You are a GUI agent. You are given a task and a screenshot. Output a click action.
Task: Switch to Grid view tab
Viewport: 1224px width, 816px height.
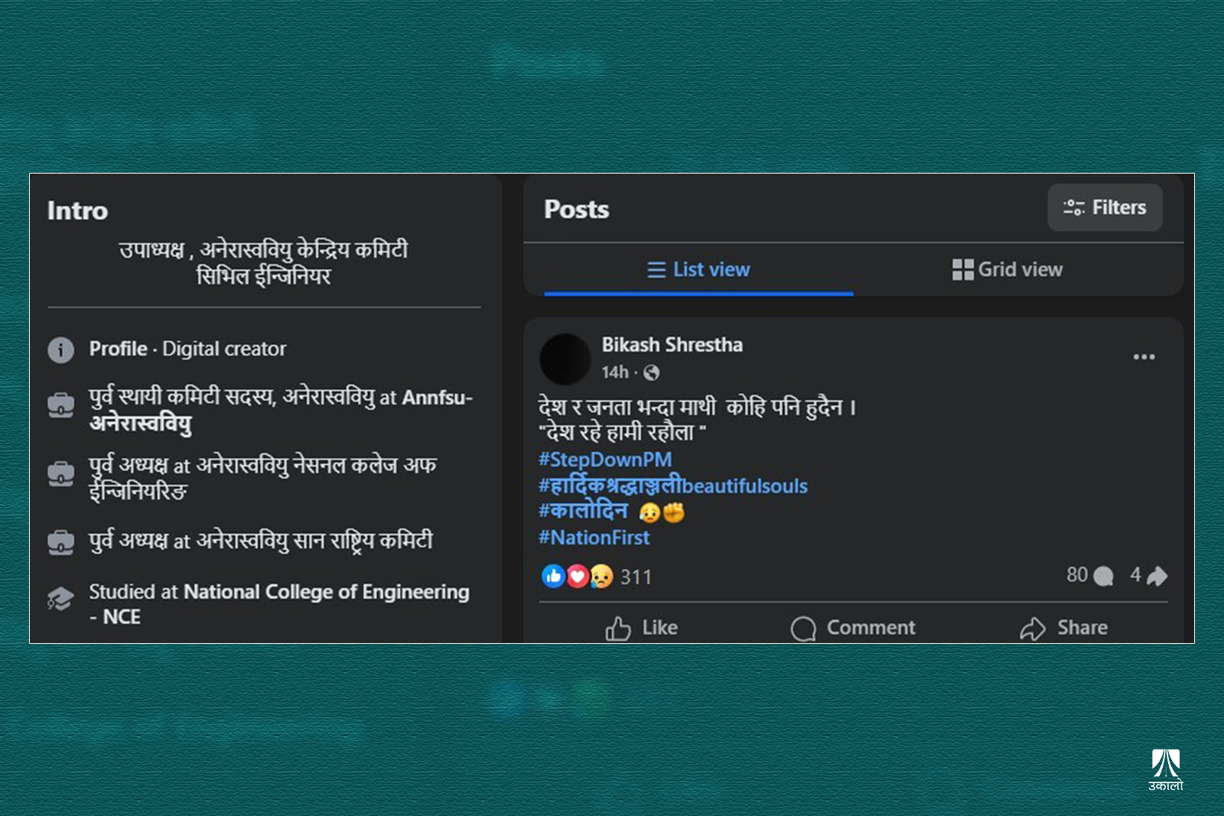pyautogui.click(x=1008, y=270)
